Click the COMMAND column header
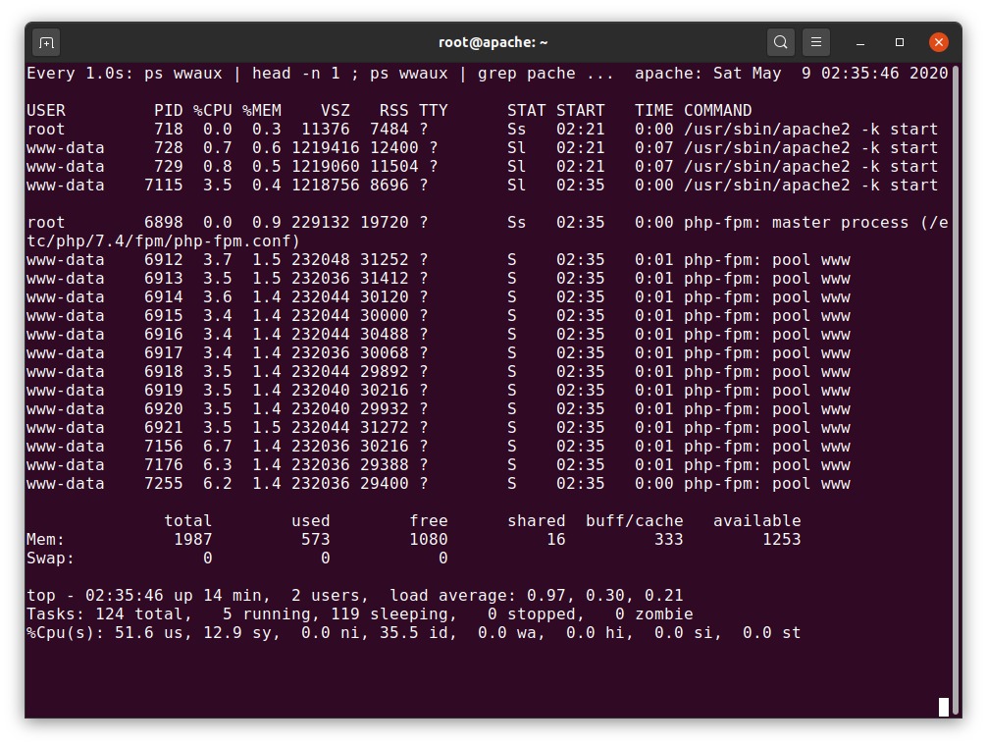 point(717,110)
